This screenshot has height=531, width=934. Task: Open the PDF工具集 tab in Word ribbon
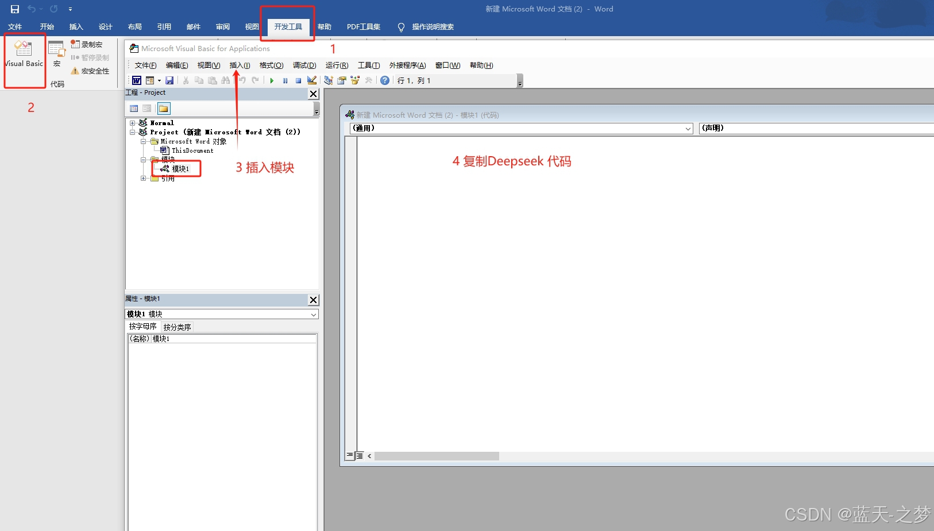pos(364,27)
